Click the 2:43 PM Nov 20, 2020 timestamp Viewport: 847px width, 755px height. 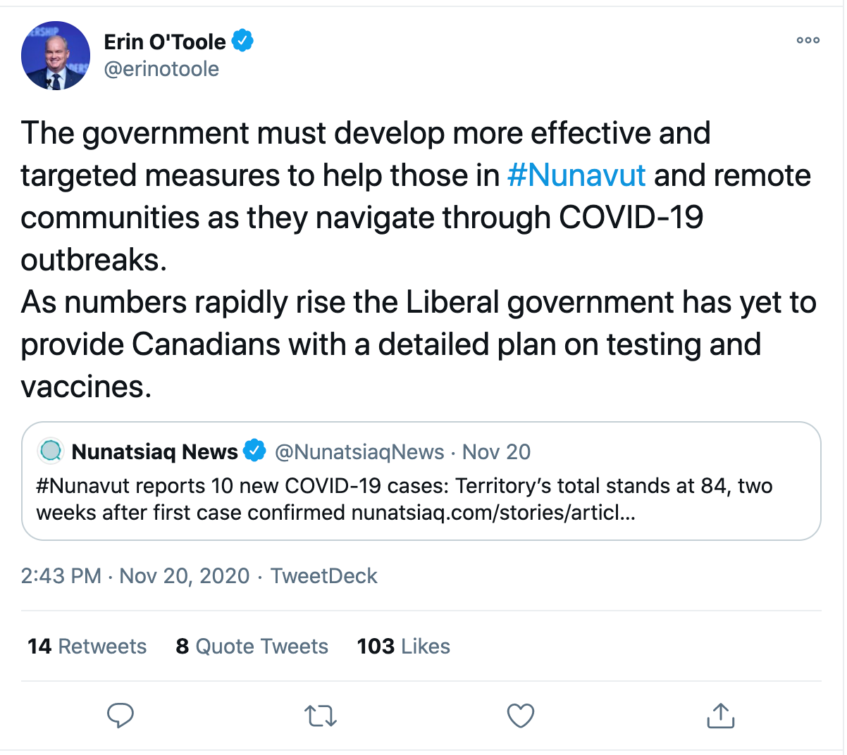tap(135, 576)
